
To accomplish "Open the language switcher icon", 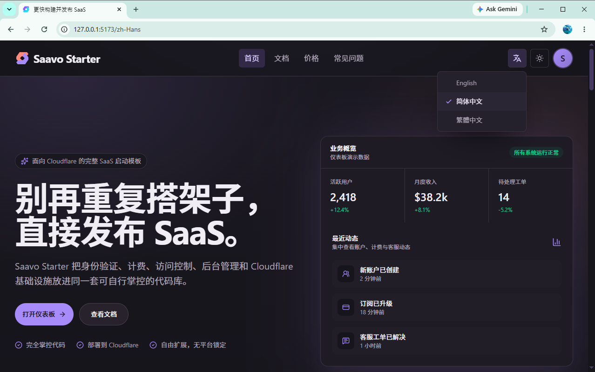I will click(x=517, y=58).
